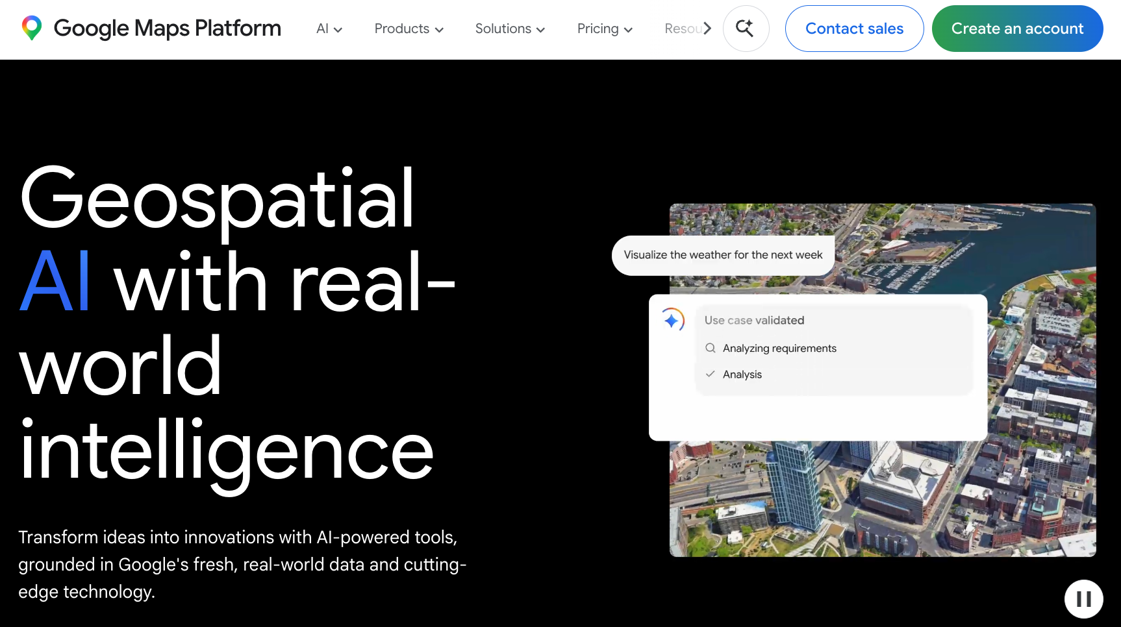The width and height of the screenshot is (1121, 627).
Task: Click the 'Transform ideas into innovations' paragraph
Action: pos(242,565)
